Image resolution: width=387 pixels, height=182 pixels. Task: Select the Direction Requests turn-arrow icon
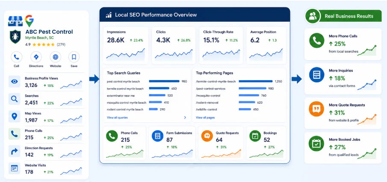15,151
